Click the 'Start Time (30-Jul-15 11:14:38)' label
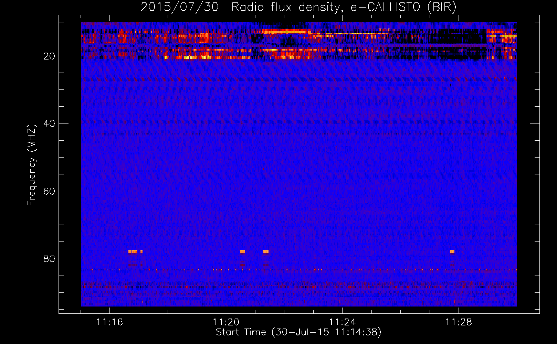Image resolution: width=557 pixels, height=344 pixels. [x=298, y=332]
